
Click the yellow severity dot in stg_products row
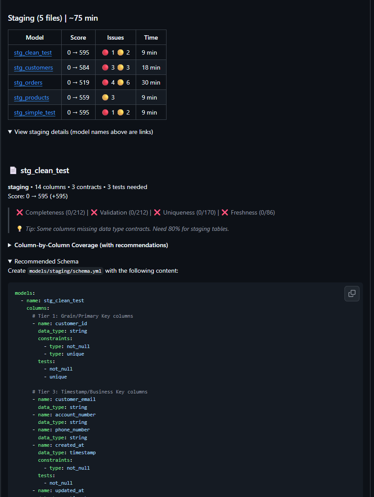coord(105,97)
